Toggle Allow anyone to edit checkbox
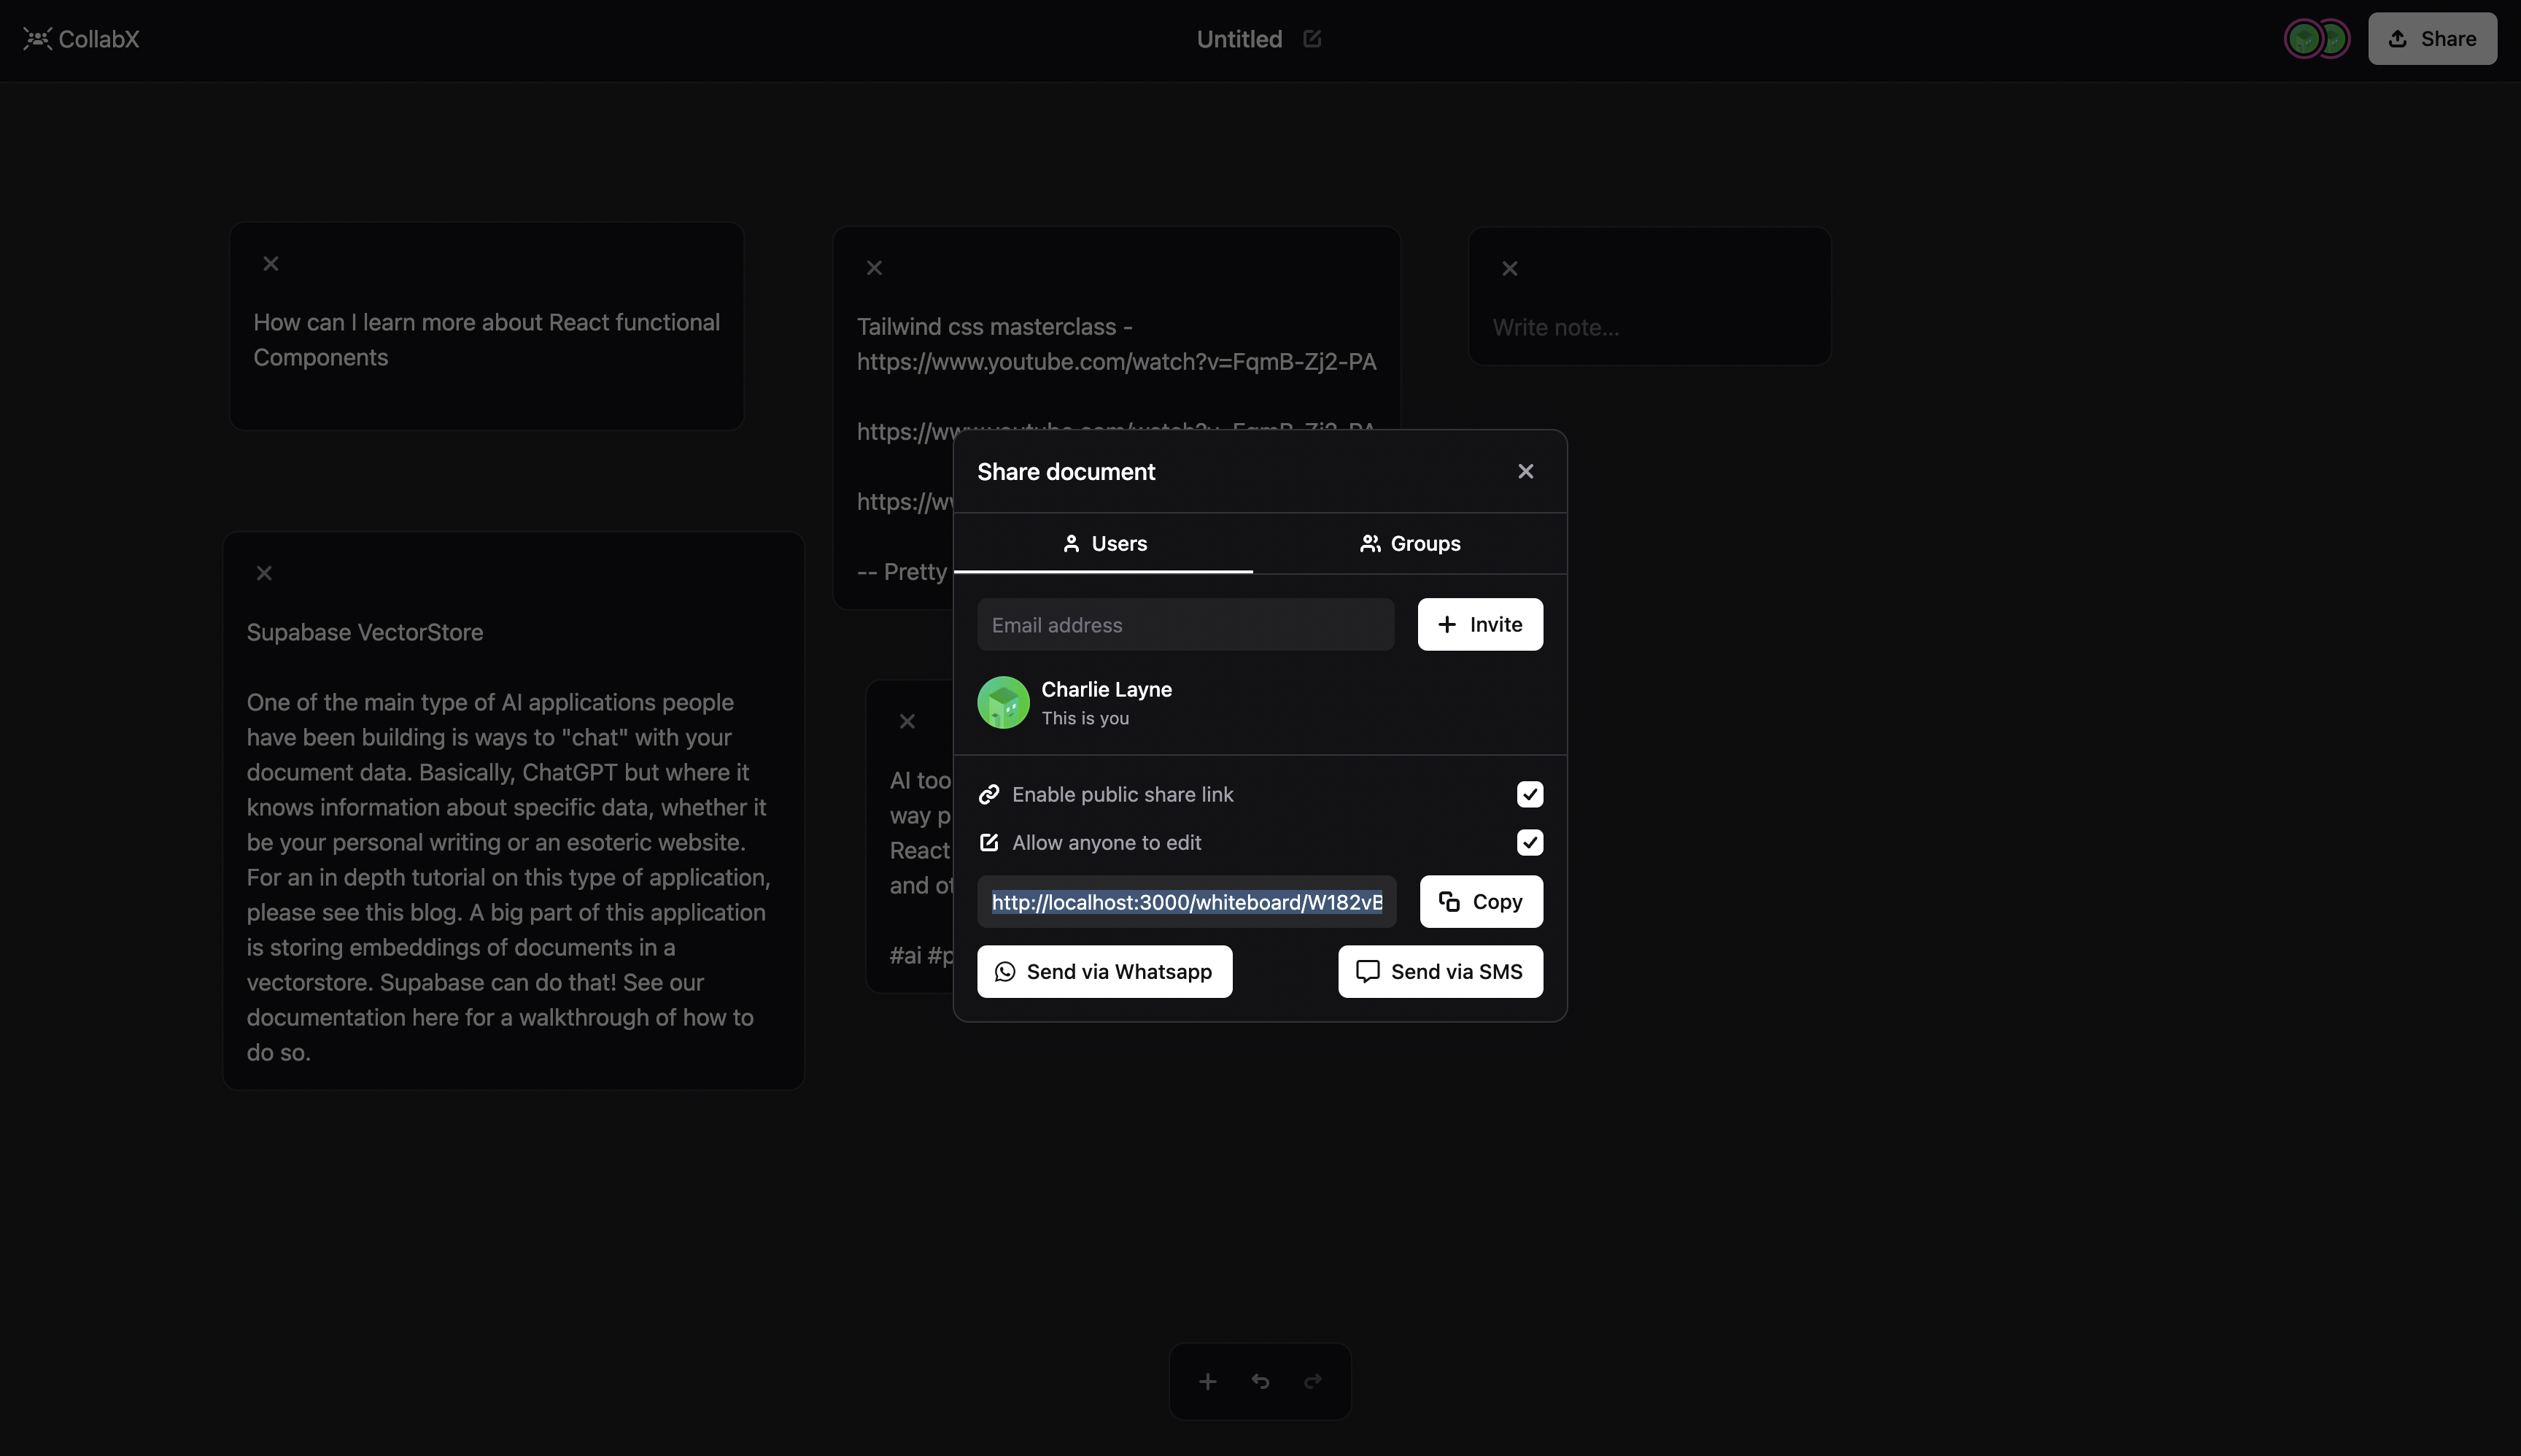This screenshot has width=2521, height=1456. pos(1529,842)
